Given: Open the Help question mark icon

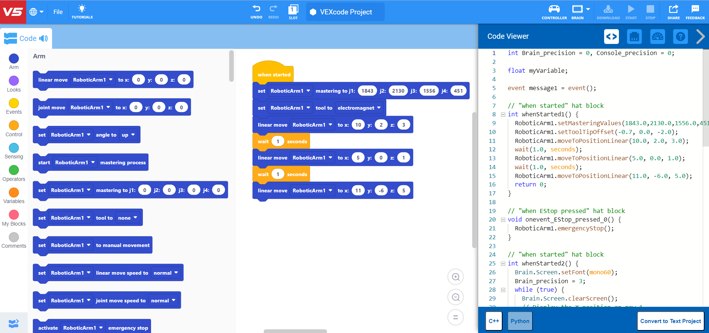Looking at the screenshot, I should [x=680, y=37].
